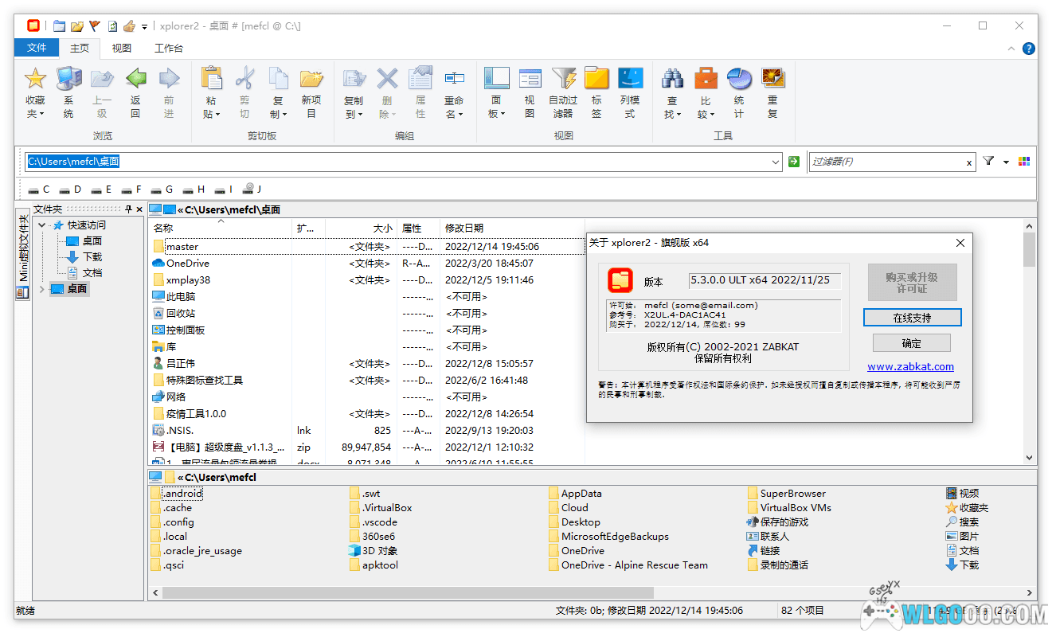Click the Statistics pie chart icon
The height and width of the screenshot is (633, 1052).
click(x=739, y=79)
